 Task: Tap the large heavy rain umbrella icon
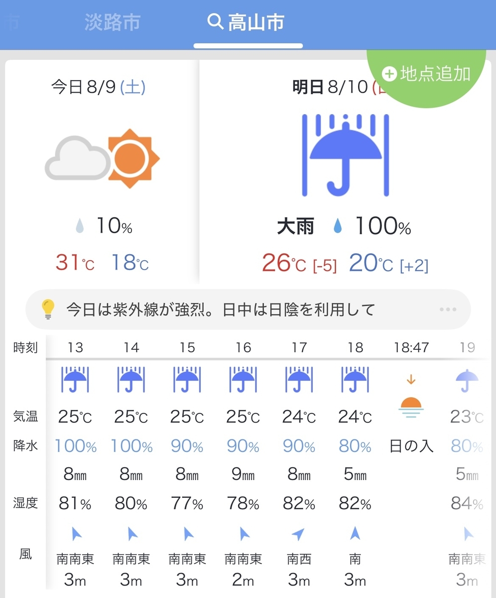point(346,154)
